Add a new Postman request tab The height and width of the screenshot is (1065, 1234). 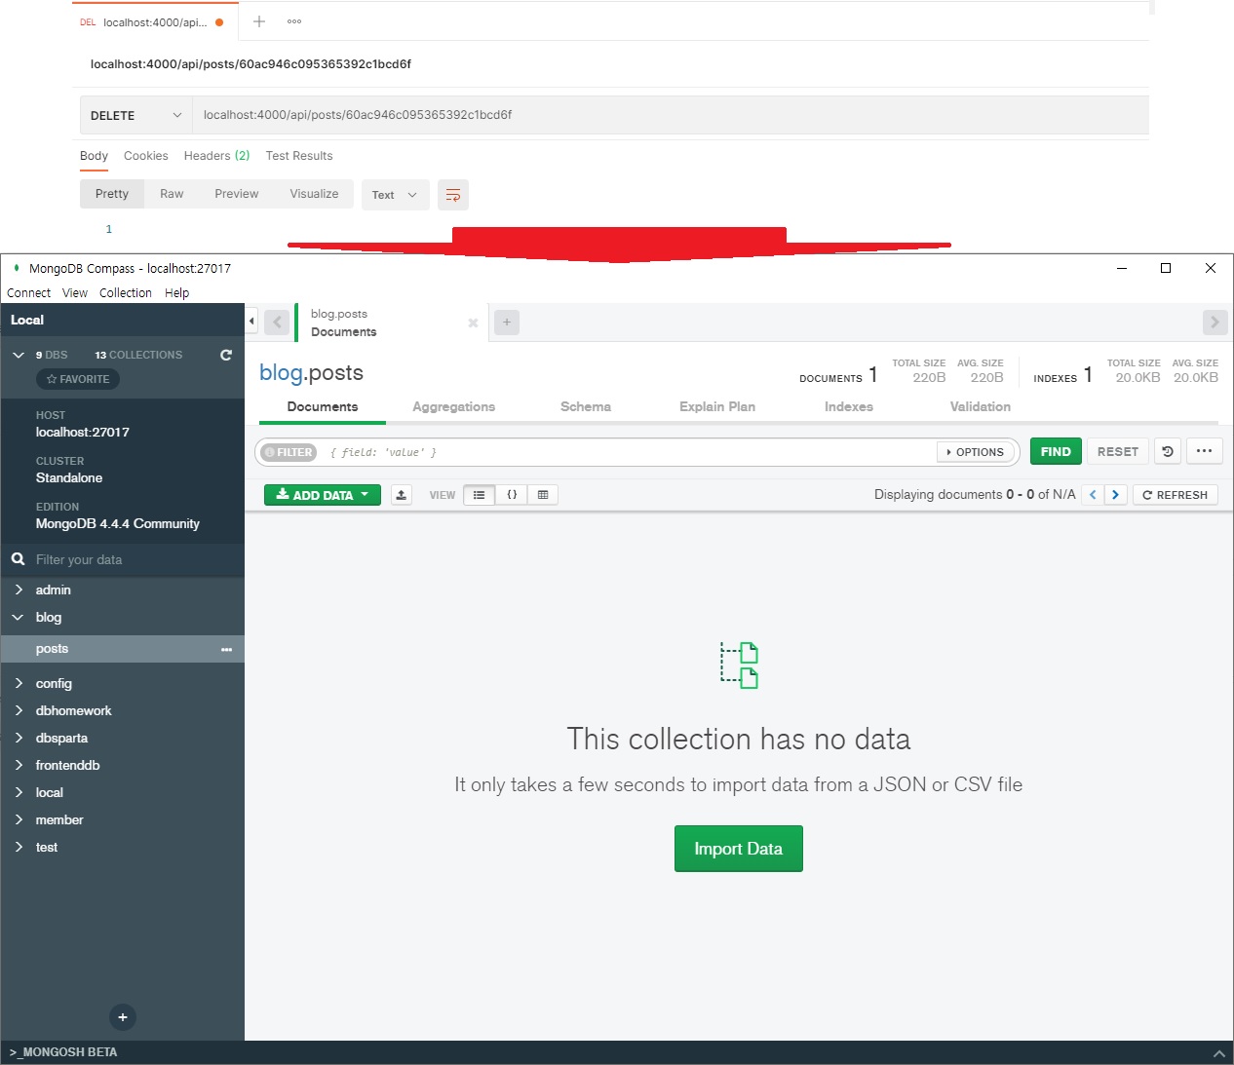tap(259, 21)
